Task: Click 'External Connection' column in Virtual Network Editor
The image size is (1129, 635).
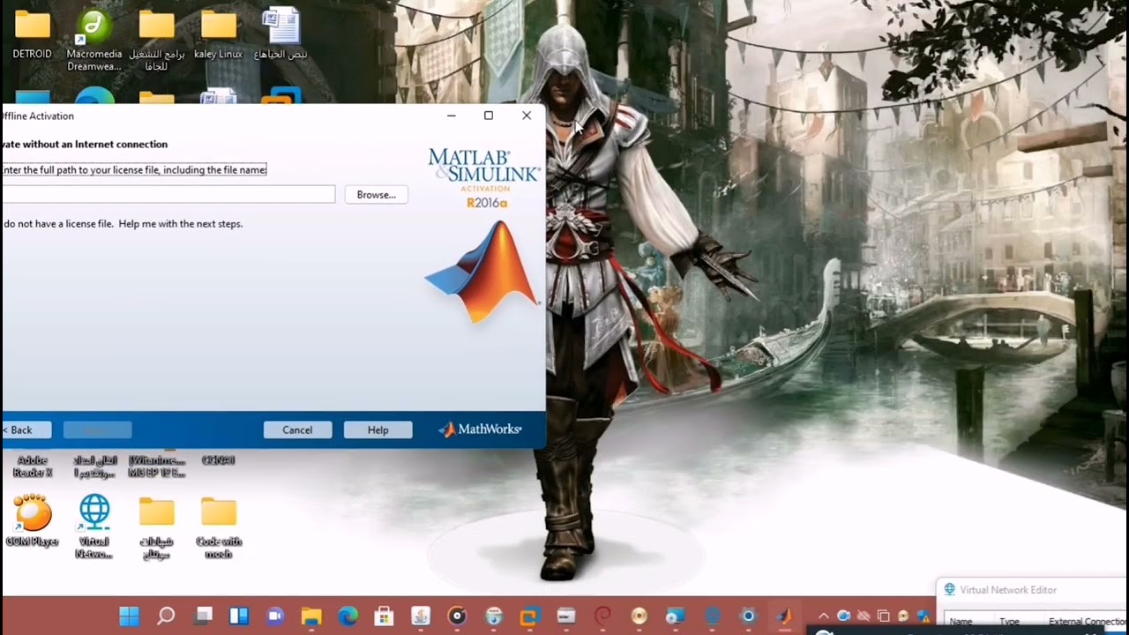Action: click(1088, 622)
